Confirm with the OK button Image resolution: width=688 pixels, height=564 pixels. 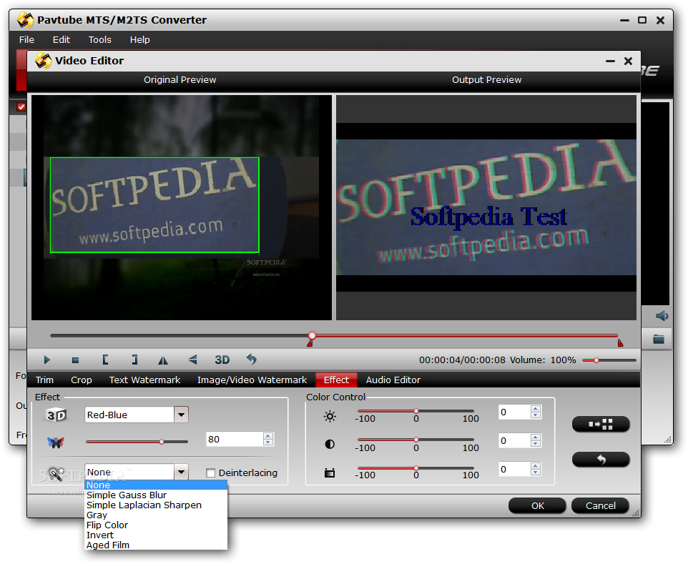(x=537, y=505)
